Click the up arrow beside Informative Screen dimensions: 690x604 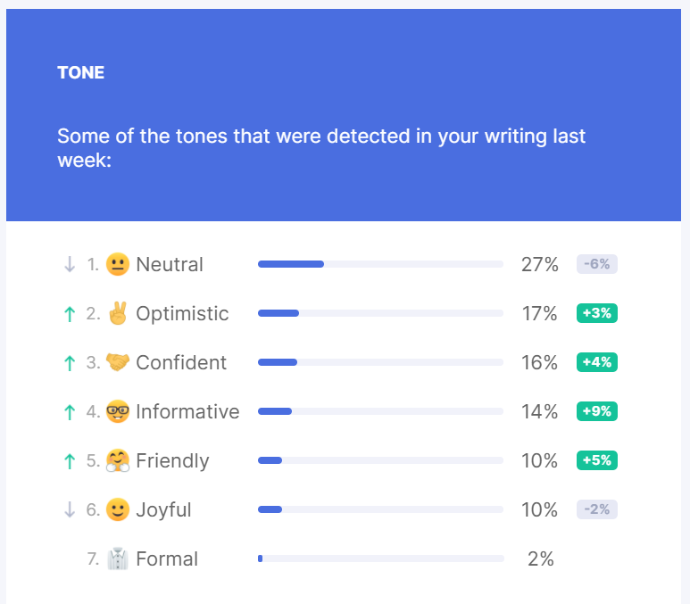point(70,411)
